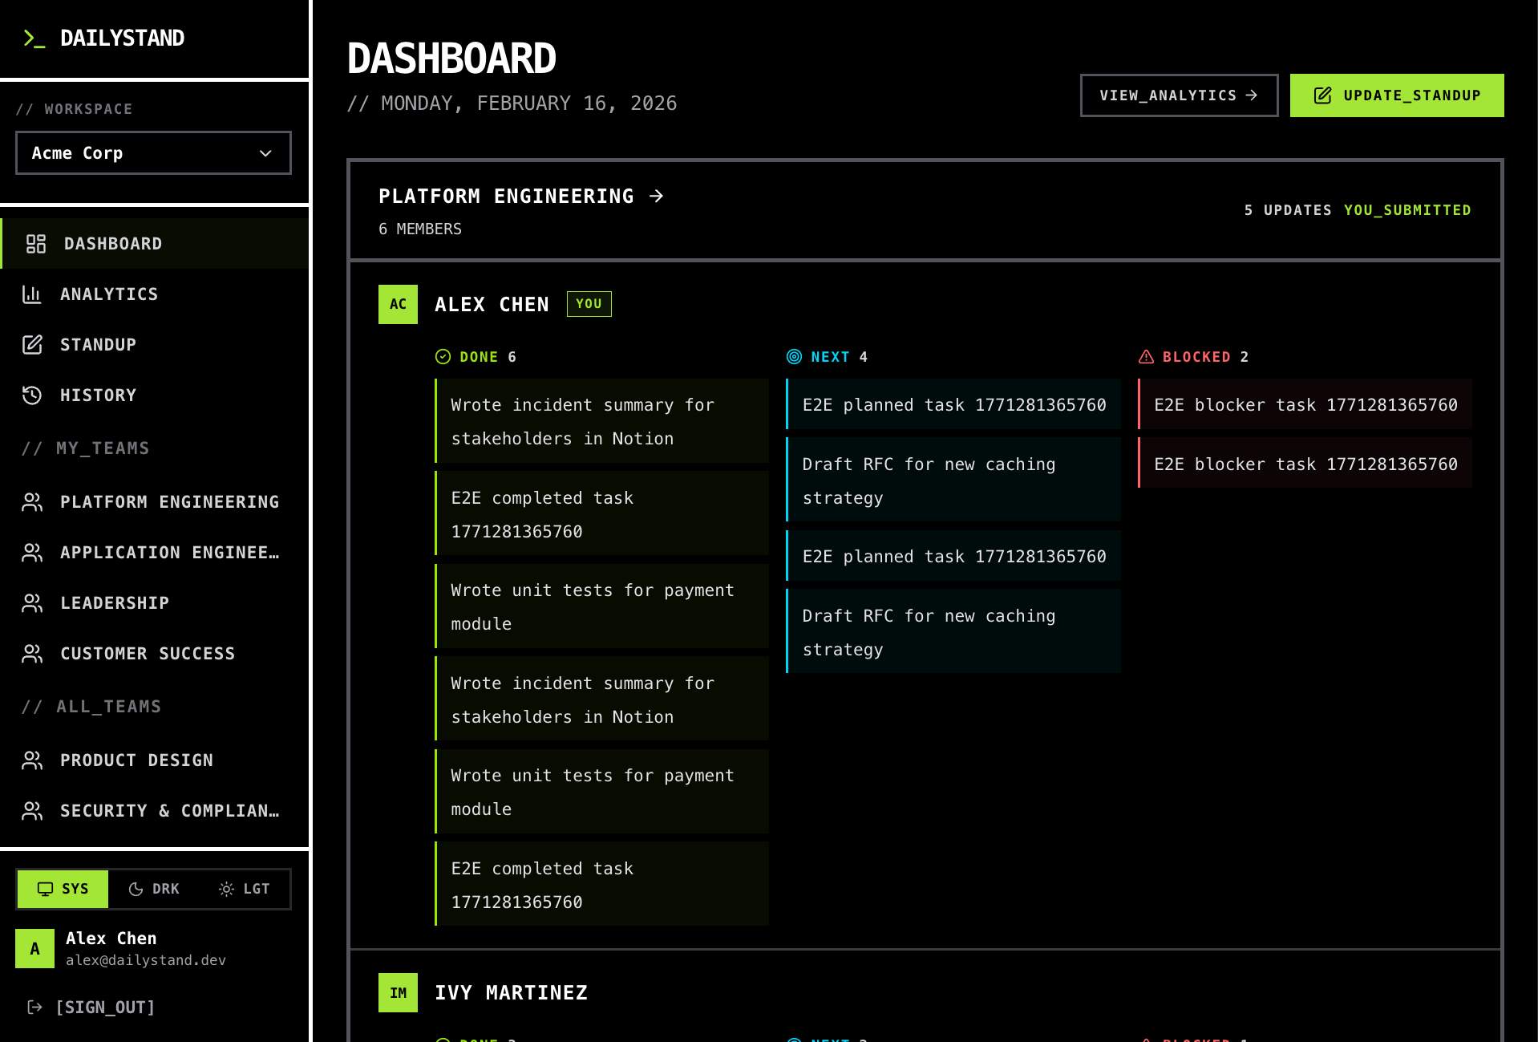Click the DailyStand terminal logo icon
The height and width of the screenshot is (1042, 1538).
pos(35,38)
